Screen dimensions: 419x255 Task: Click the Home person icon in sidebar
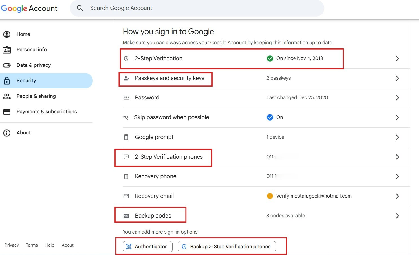point(7,34)
